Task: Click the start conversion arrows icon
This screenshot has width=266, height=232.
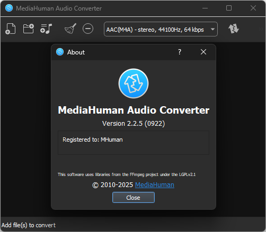Action: [234, 29]
